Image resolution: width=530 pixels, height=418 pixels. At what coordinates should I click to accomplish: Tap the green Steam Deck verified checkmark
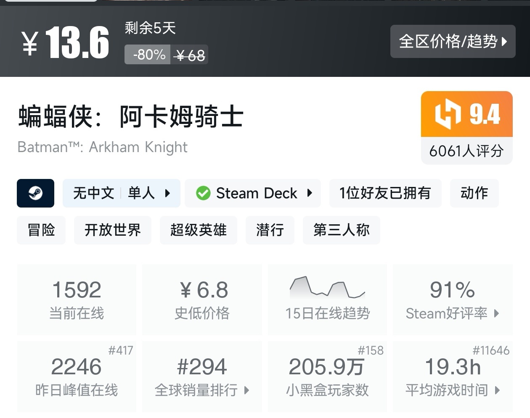[x=203, y=193]
